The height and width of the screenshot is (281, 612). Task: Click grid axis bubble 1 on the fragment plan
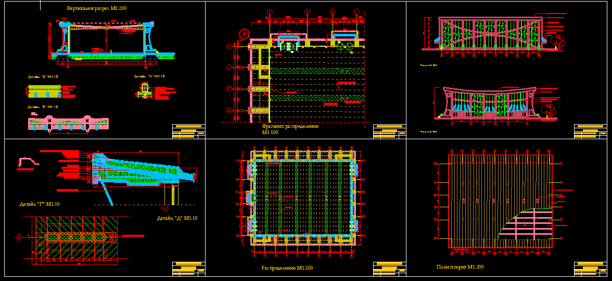pyautogui.click(x=228, y=47)
